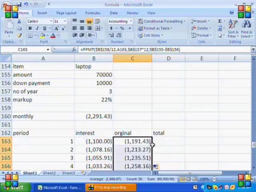Click Insert in the Cells group
Image resolution: width=256 pixels, height=192 pixels.
click(201, 21)
